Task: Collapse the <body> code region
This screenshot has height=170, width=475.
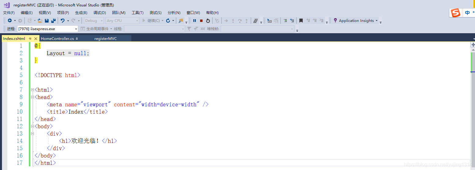Action: [32, 126]
